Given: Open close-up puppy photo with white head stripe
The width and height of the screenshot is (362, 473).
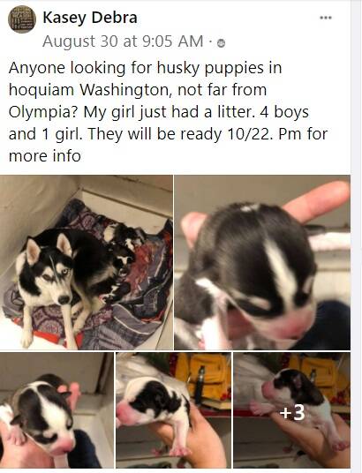Looking at the screenshot, I should click(x=262, y=262).
